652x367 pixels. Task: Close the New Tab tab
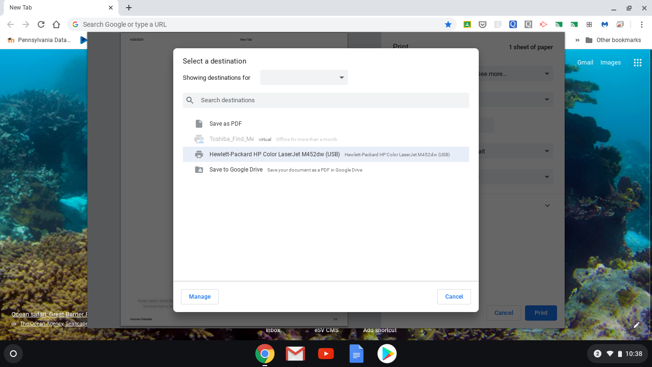click(111, 8)
